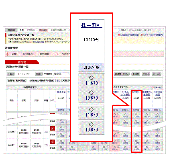Select JAL111 Class J おともdeマイル割引 11,170 fare
Image resolution: width=171 pixels, height=160 pixels.
point(125,142)
